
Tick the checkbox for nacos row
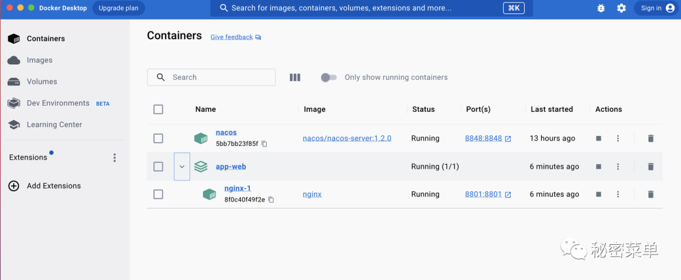point(158,138)
